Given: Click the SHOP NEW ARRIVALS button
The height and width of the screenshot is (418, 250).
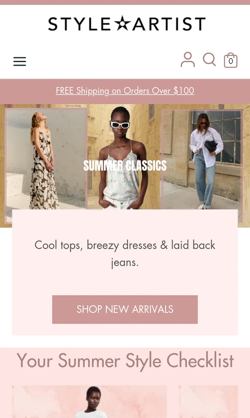Looking at the screenshot, I should coord(125,309).
